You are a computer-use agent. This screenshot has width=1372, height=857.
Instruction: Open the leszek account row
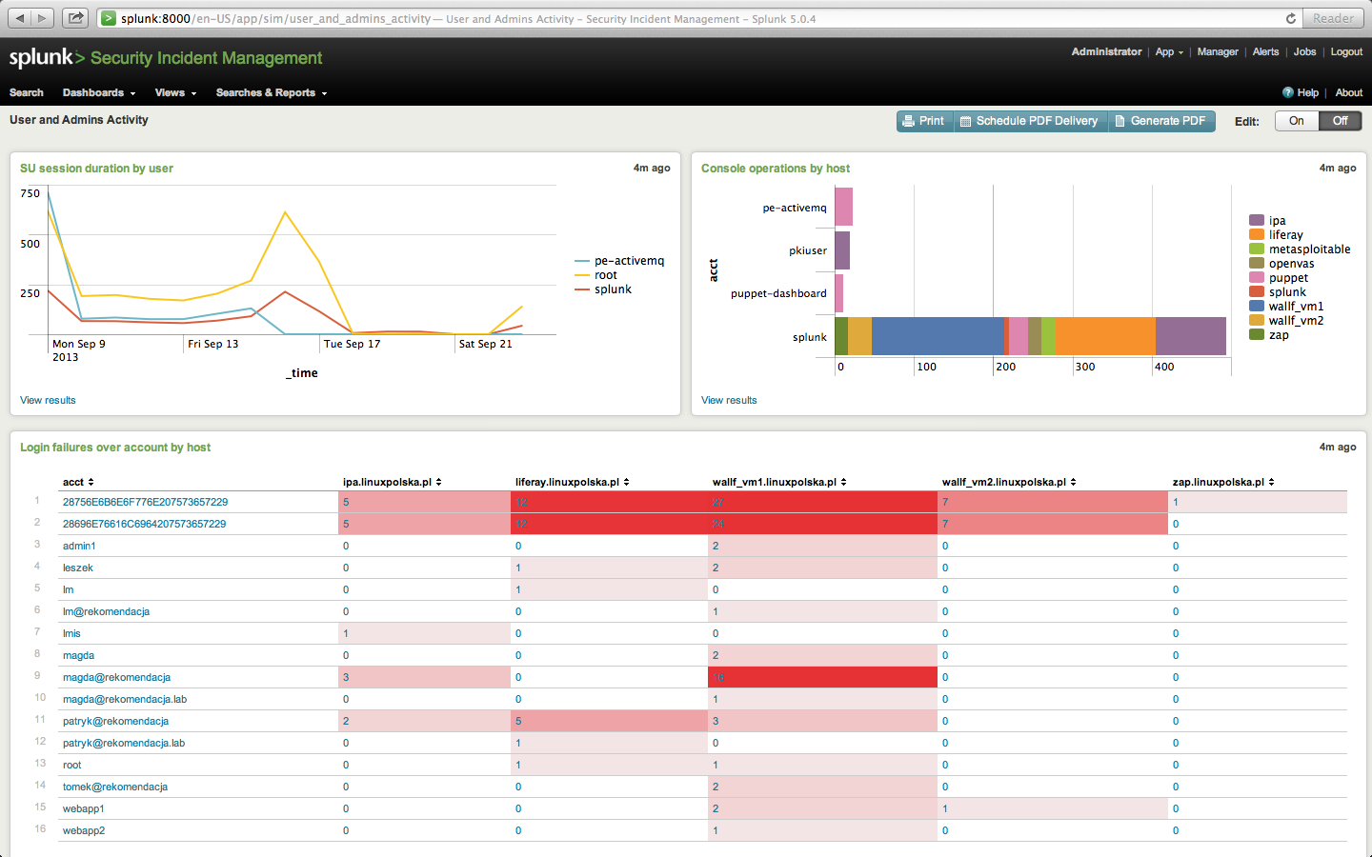(78, 568)
